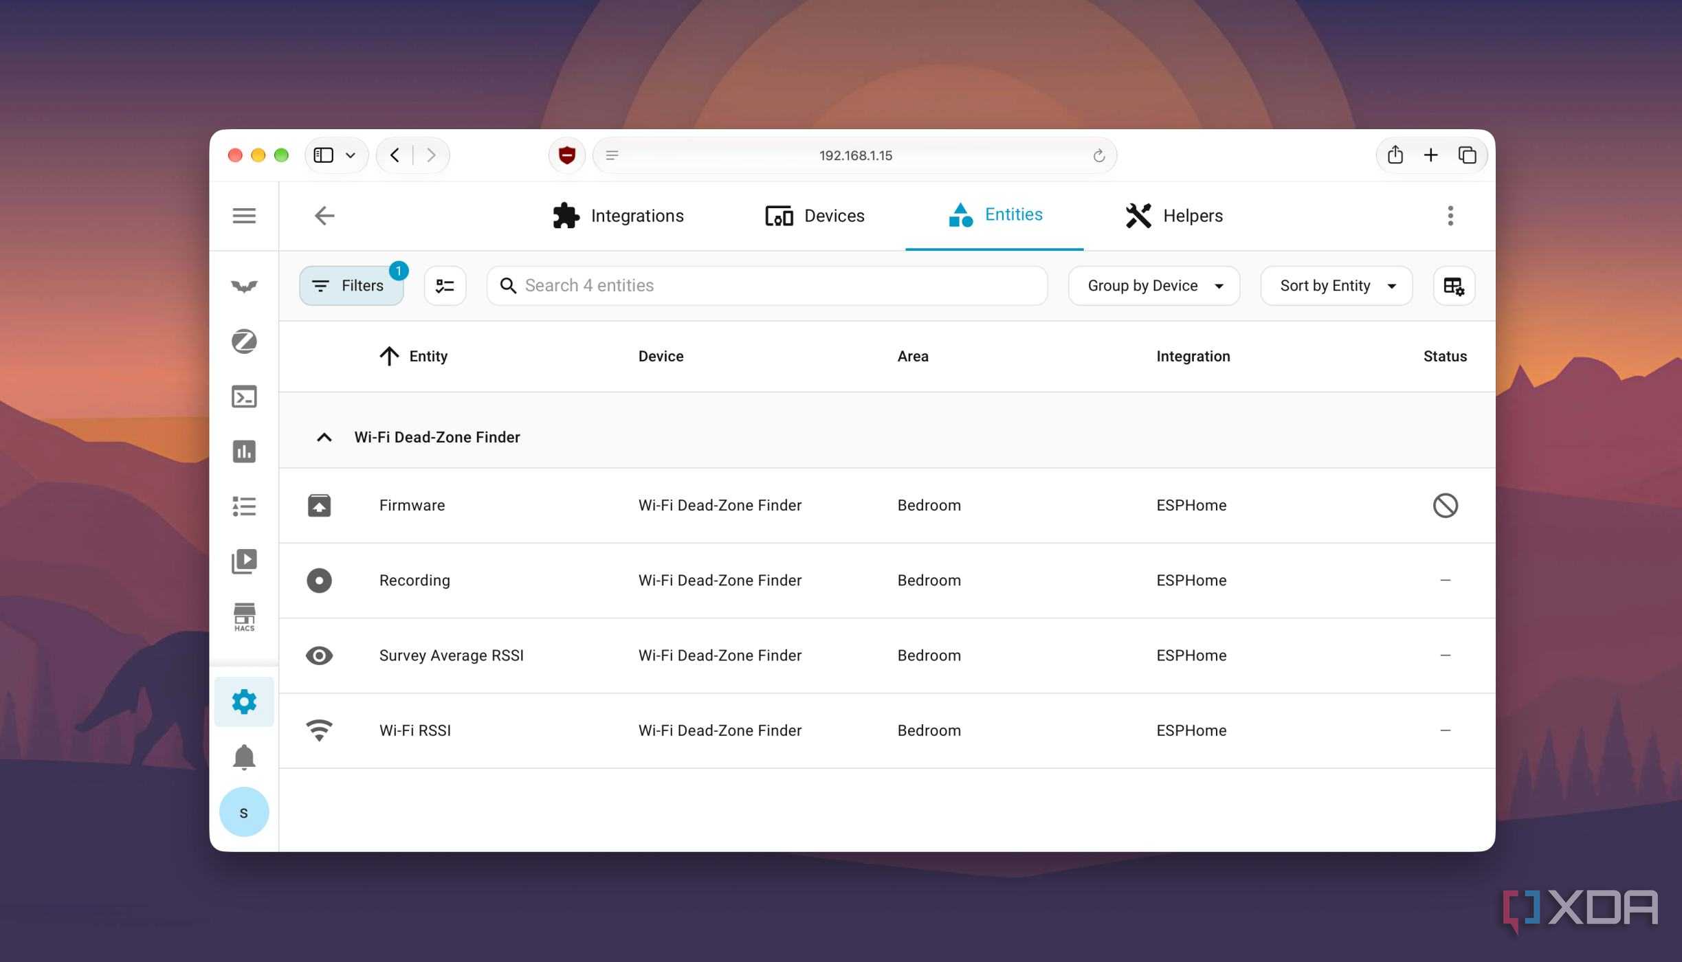
Task: Open the Group by Device dropdown
Action: (1154, 286)
